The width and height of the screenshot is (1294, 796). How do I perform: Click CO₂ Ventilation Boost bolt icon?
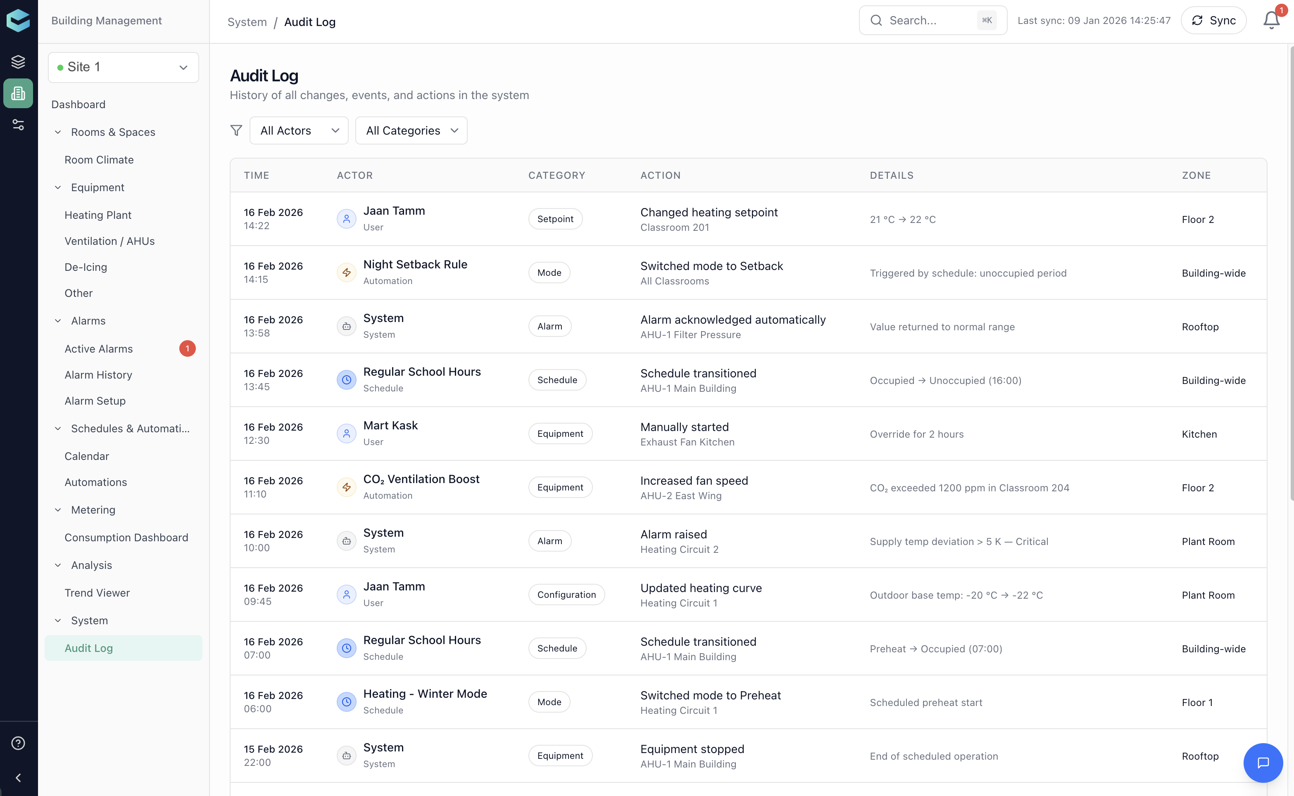346,487
